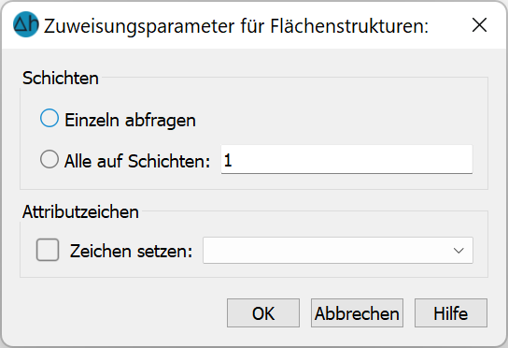
Task: Click the dialog title 'Zuweisungsparameter für Flächenstrukturen'
Action: (x=236, y=26)
